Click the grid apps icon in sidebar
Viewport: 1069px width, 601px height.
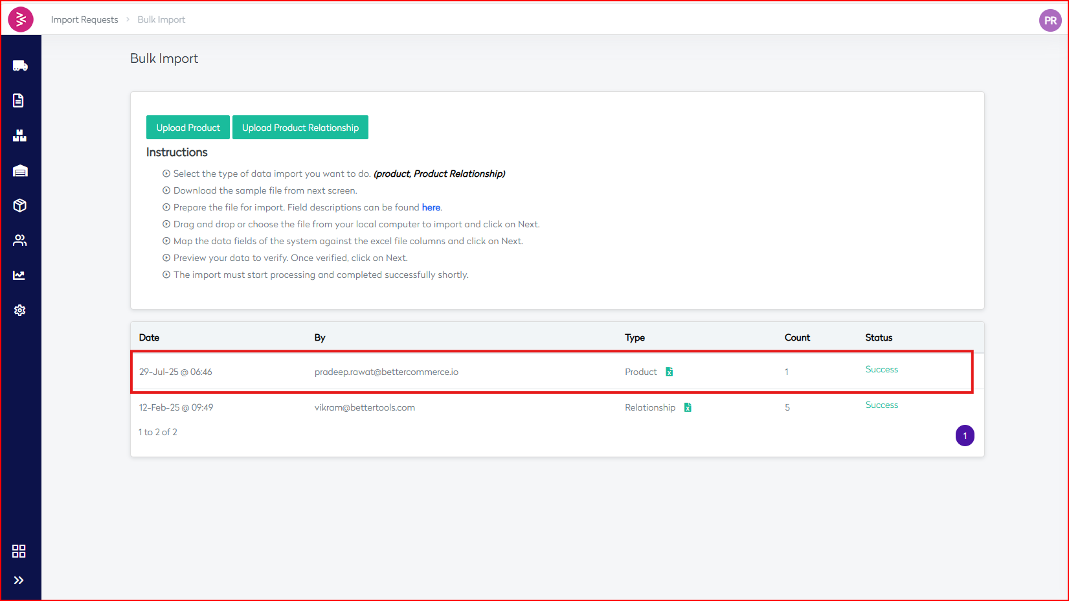[19, 551]
